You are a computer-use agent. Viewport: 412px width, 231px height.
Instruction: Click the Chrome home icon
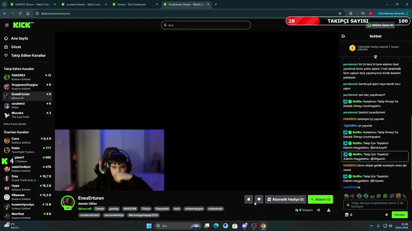pos(28,13)
